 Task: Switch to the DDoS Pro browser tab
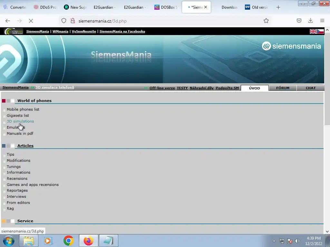tap(45, 7)
